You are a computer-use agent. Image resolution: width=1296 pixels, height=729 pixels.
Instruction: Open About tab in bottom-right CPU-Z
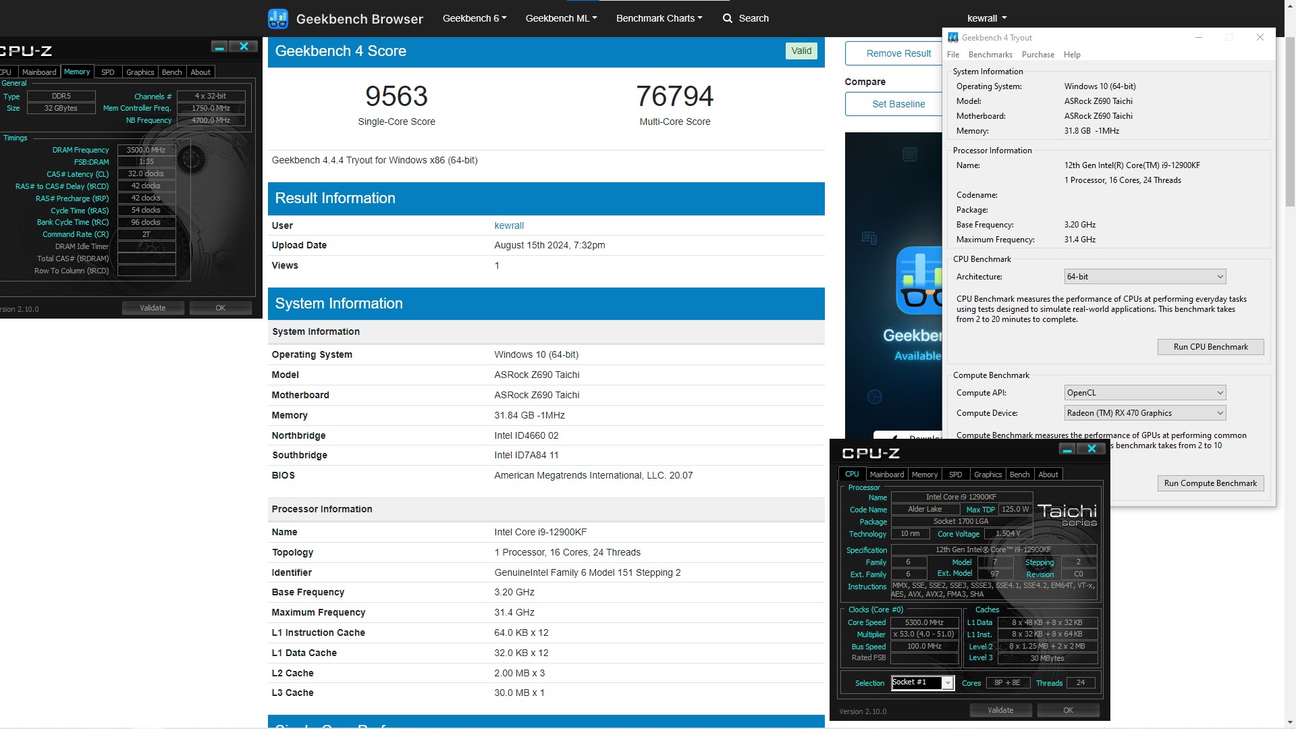coord(1048,475)
